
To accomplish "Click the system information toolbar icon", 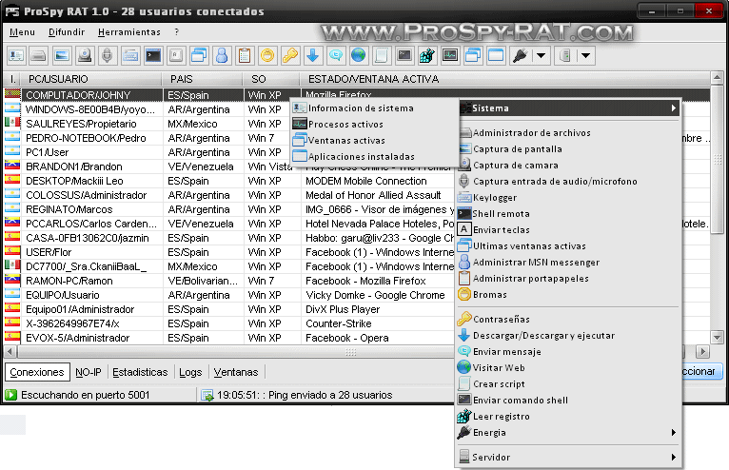I will [x=16, y=56].
